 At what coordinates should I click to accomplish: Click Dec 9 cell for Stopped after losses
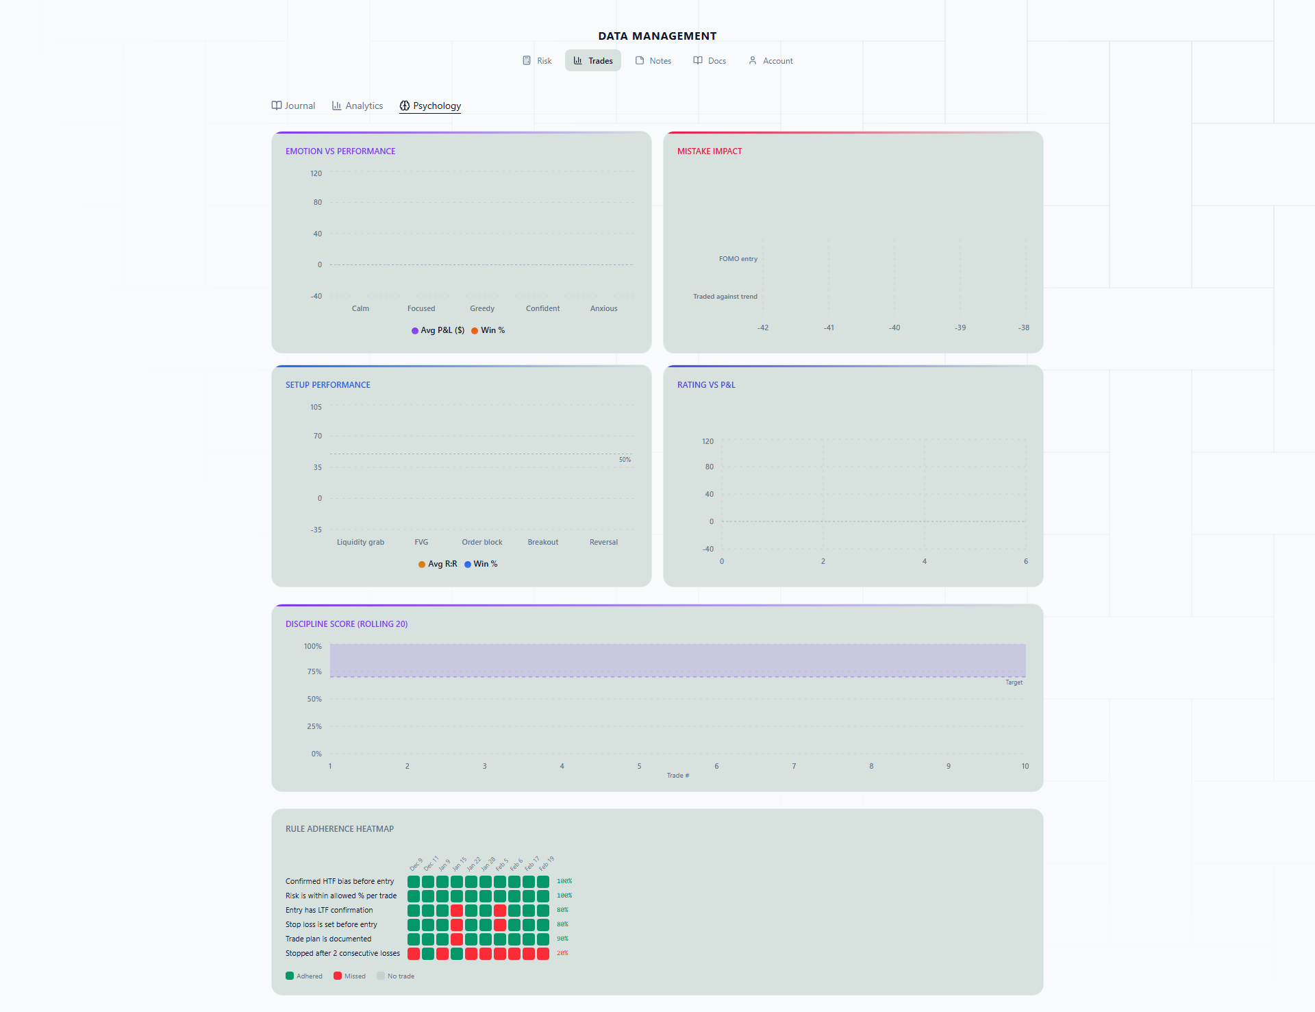point(414,953)
